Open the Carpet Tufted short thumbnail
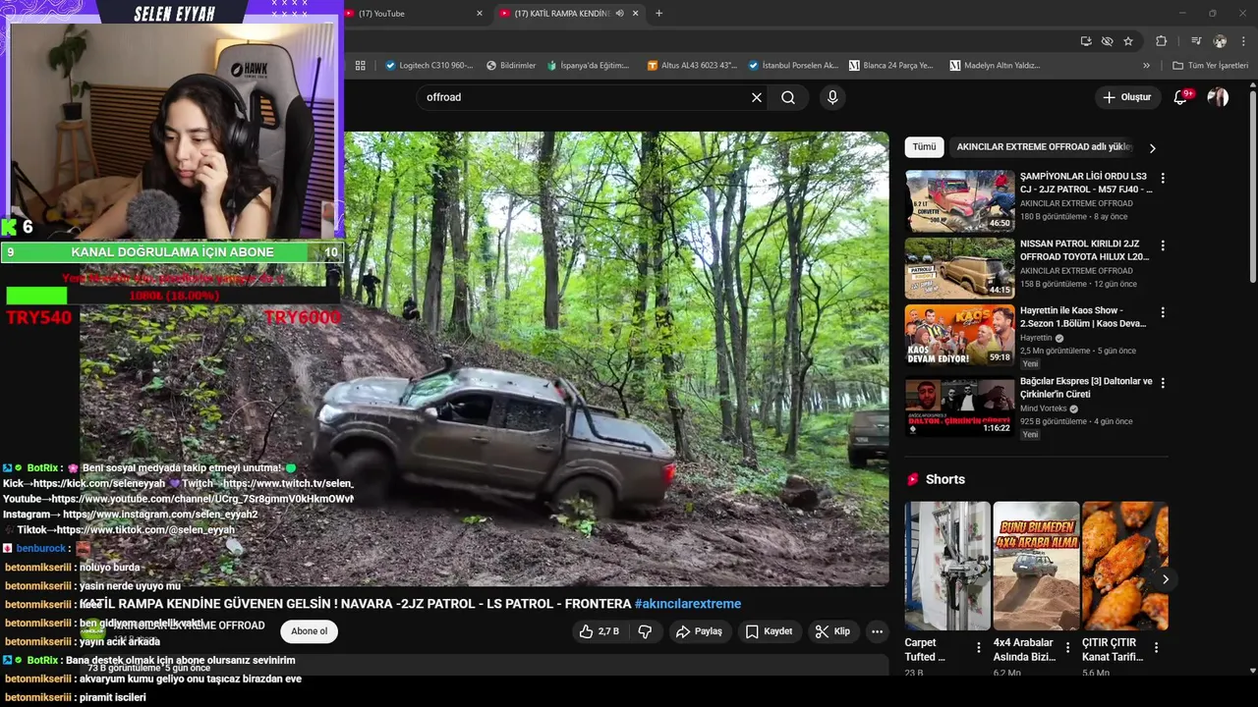Viewport: 1258px width, 707px height. pos(947,566)
